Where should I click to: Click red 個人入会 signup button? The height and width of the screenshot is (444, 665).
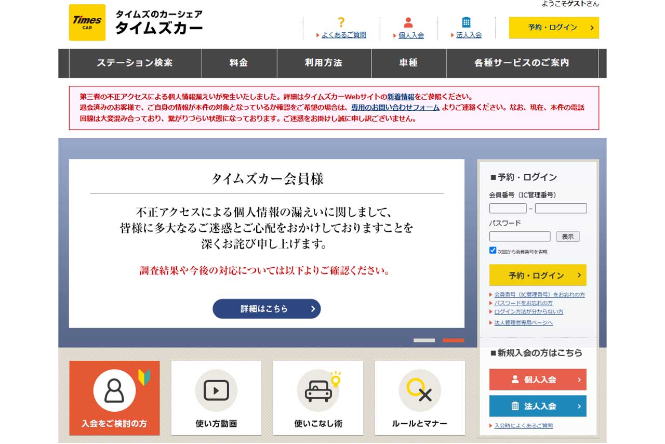click(x=538, y=380)
